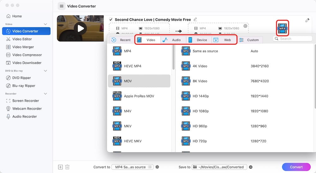Click the format list scrollbar
316x173 pixels.
(173, 57)
